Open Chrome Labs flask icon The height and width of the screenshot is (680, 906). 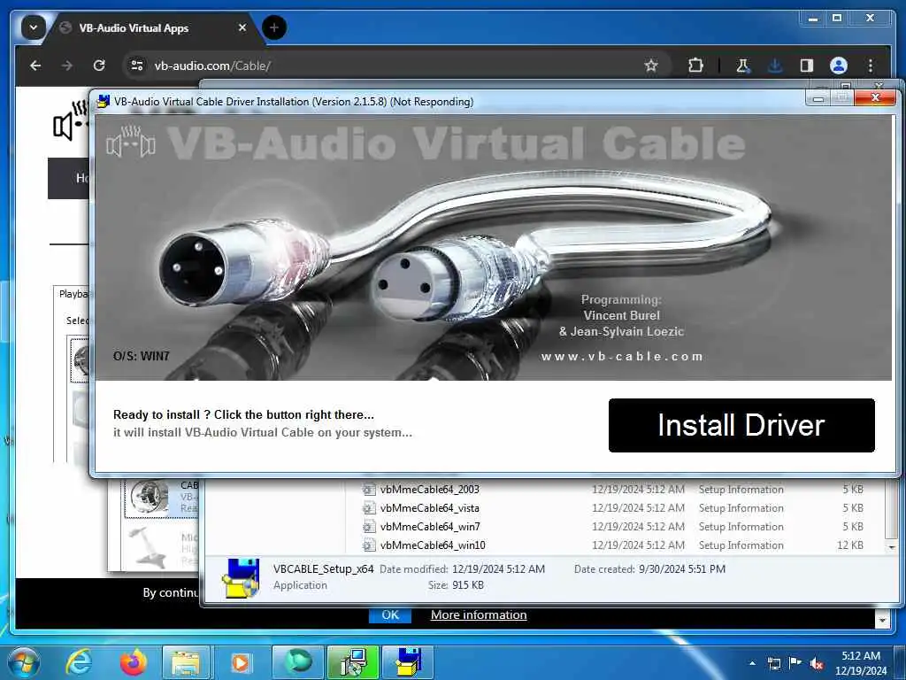tap(743, 66)
